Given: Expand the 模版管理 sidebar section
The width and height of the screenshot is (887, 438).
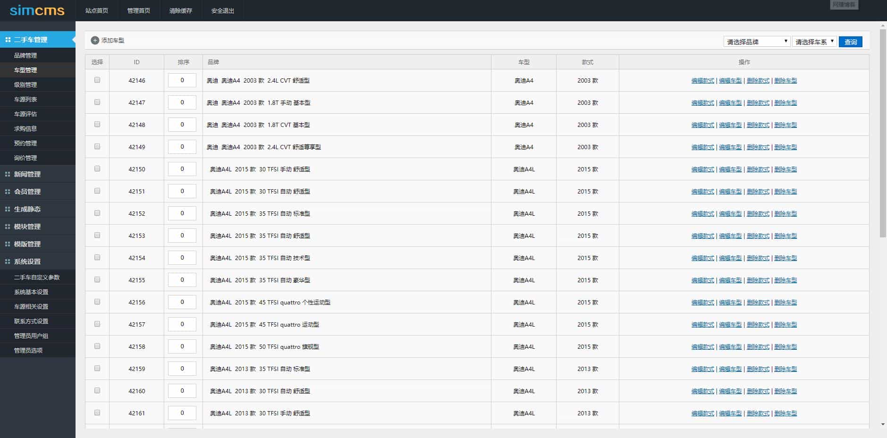Looking at the screenshot, I should click(38, 244).
